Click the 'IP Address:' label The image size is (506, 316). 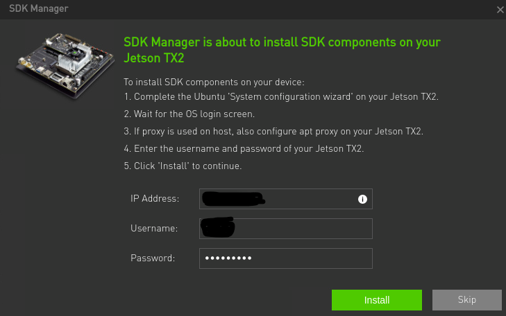click(x=155, y=198)
